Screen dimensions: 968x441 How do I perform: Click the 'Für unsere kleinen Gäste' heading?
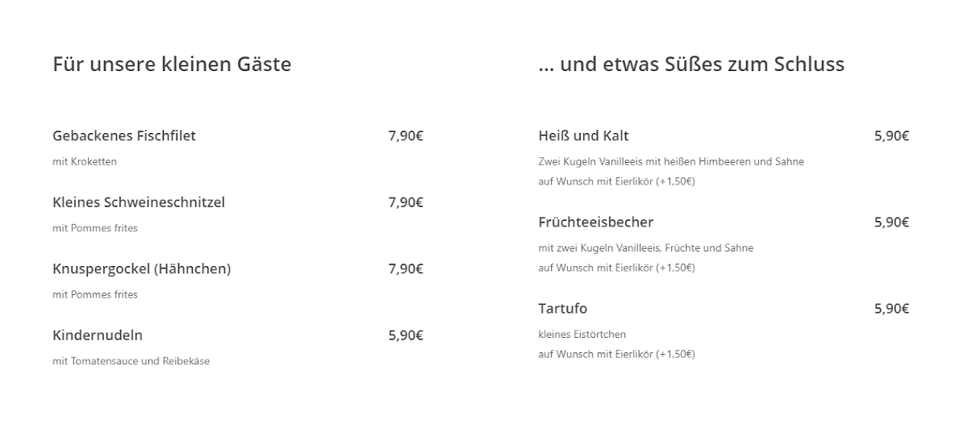click(172, 64)
